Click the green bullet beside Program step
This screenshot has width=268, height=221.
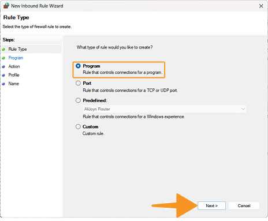(3, 58)
